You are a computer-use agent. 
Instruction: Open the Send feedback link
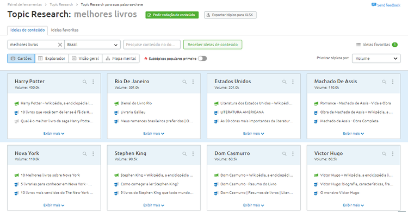pos(389,5)
